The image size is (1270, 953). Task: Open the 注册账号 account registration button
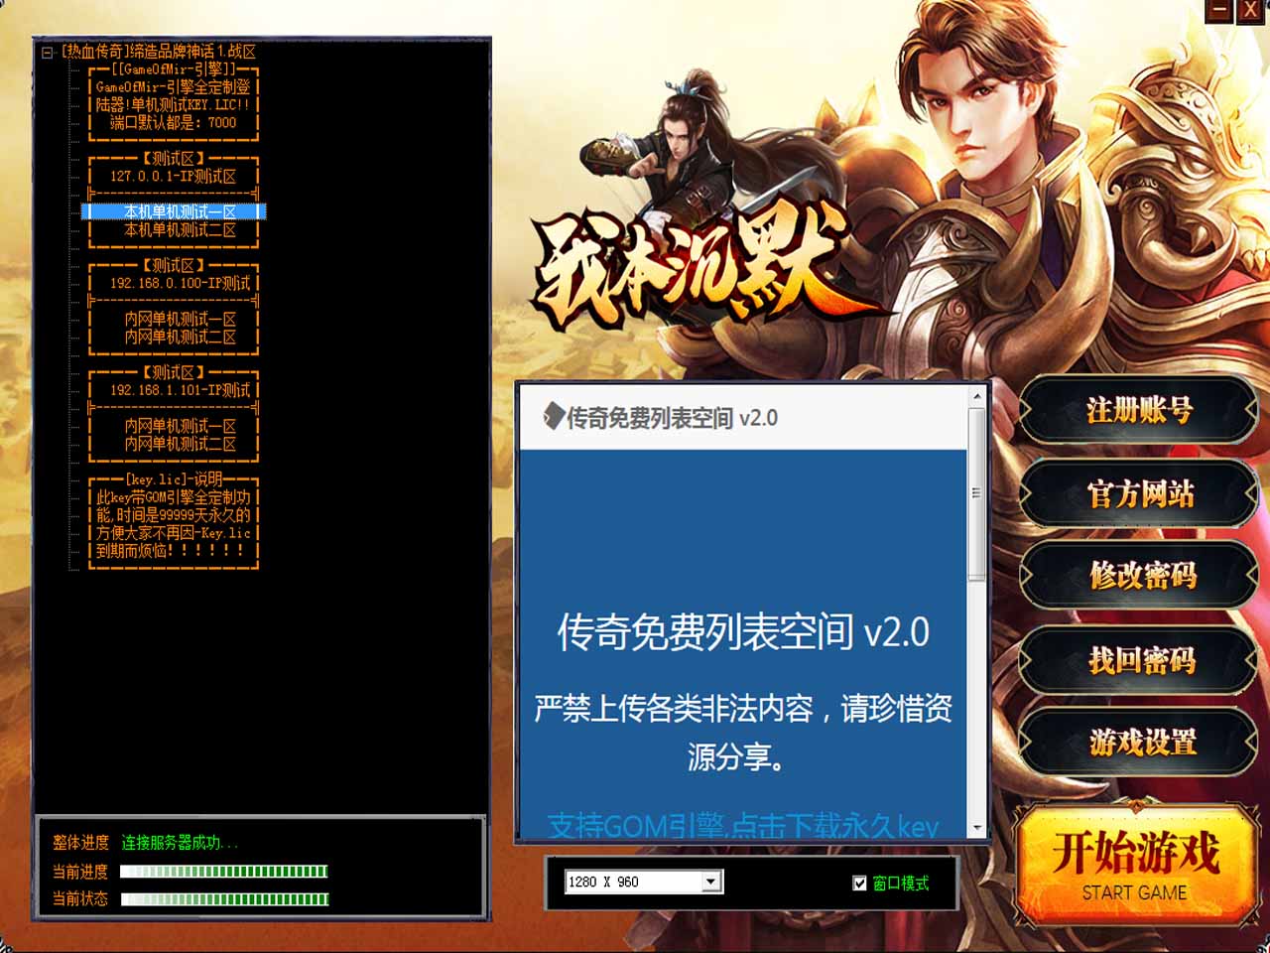click(x=1139, y=410)
